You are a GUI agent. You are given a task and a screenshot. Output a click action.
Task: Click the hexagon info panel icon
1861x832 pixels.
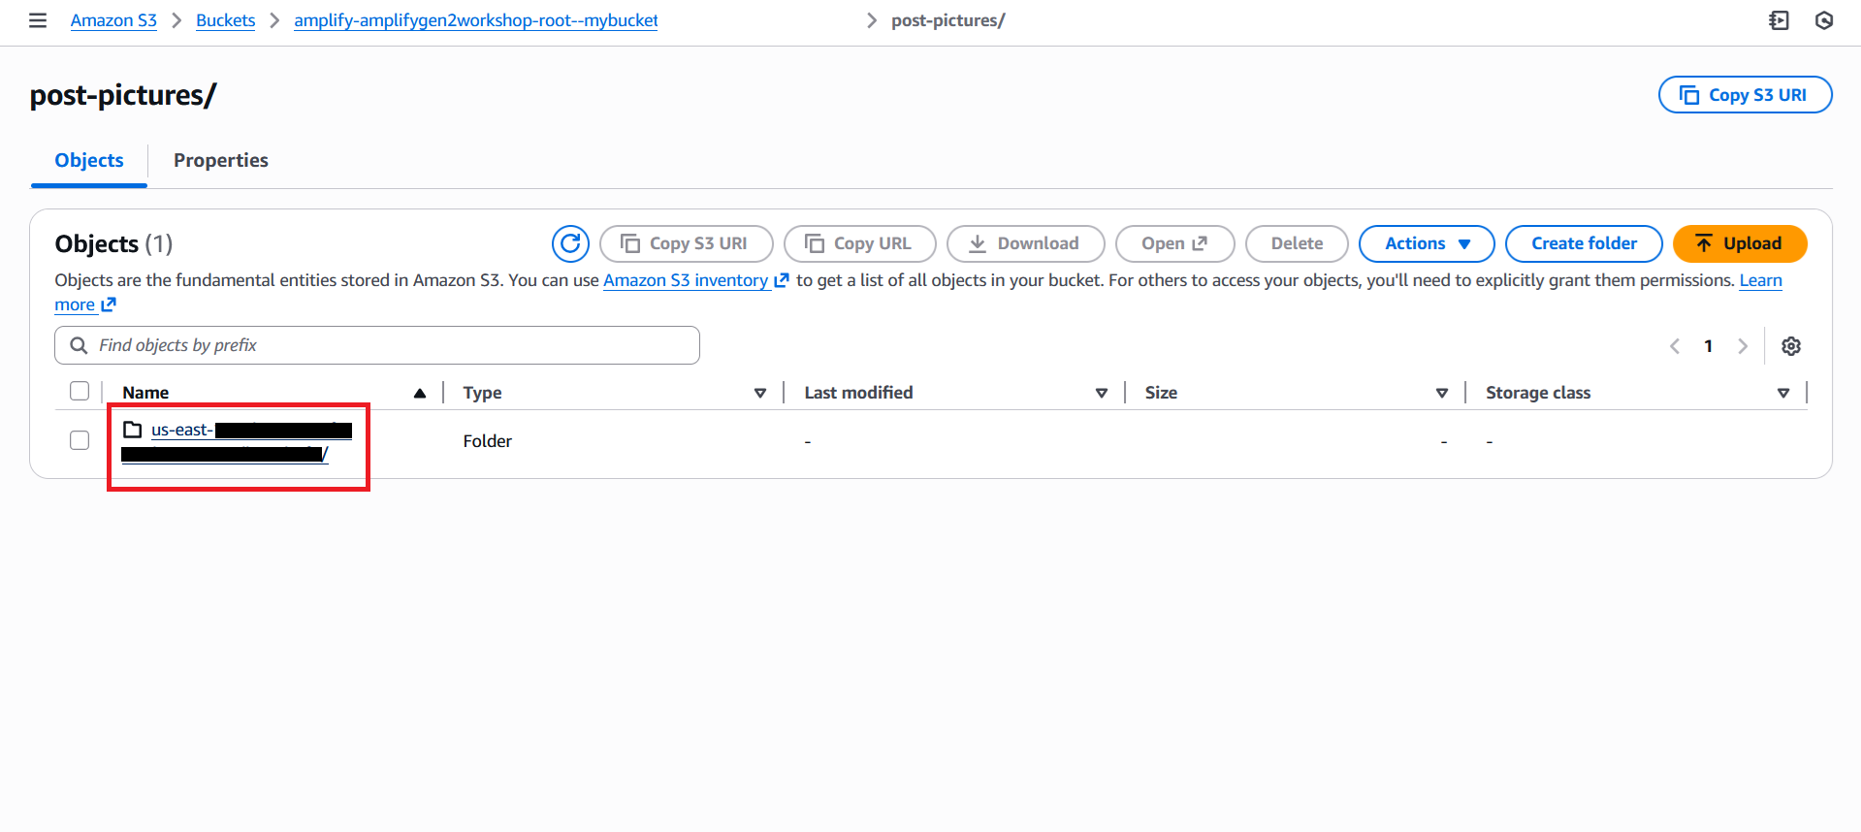coord(1824,20)
